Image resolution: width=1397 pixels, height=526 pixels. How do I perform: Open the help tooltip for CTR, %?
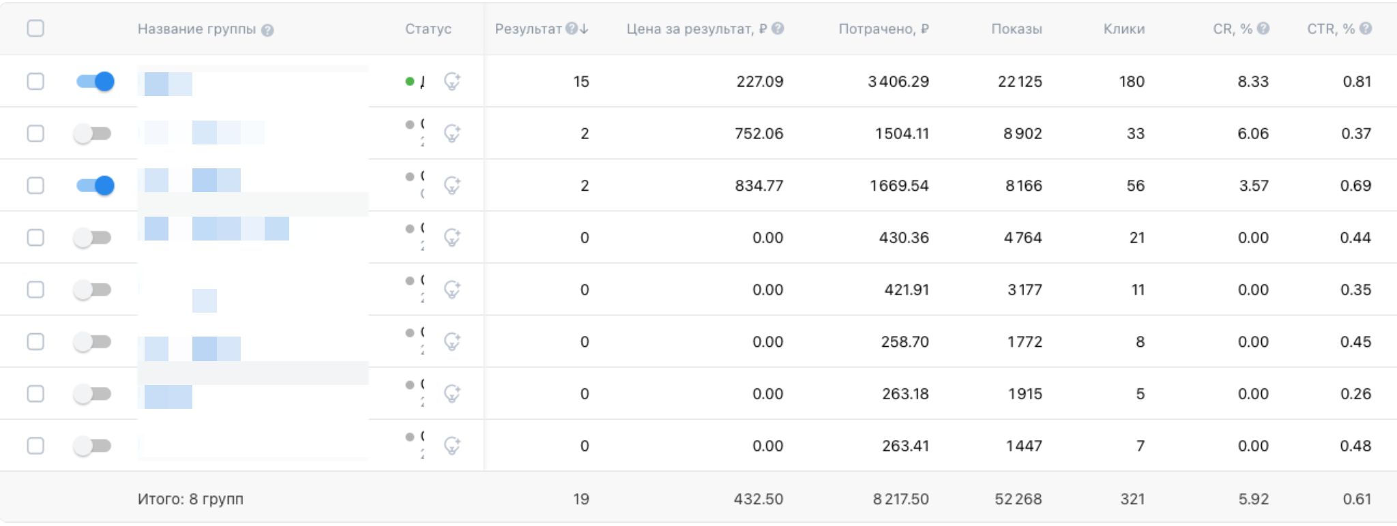(1366, 29)
